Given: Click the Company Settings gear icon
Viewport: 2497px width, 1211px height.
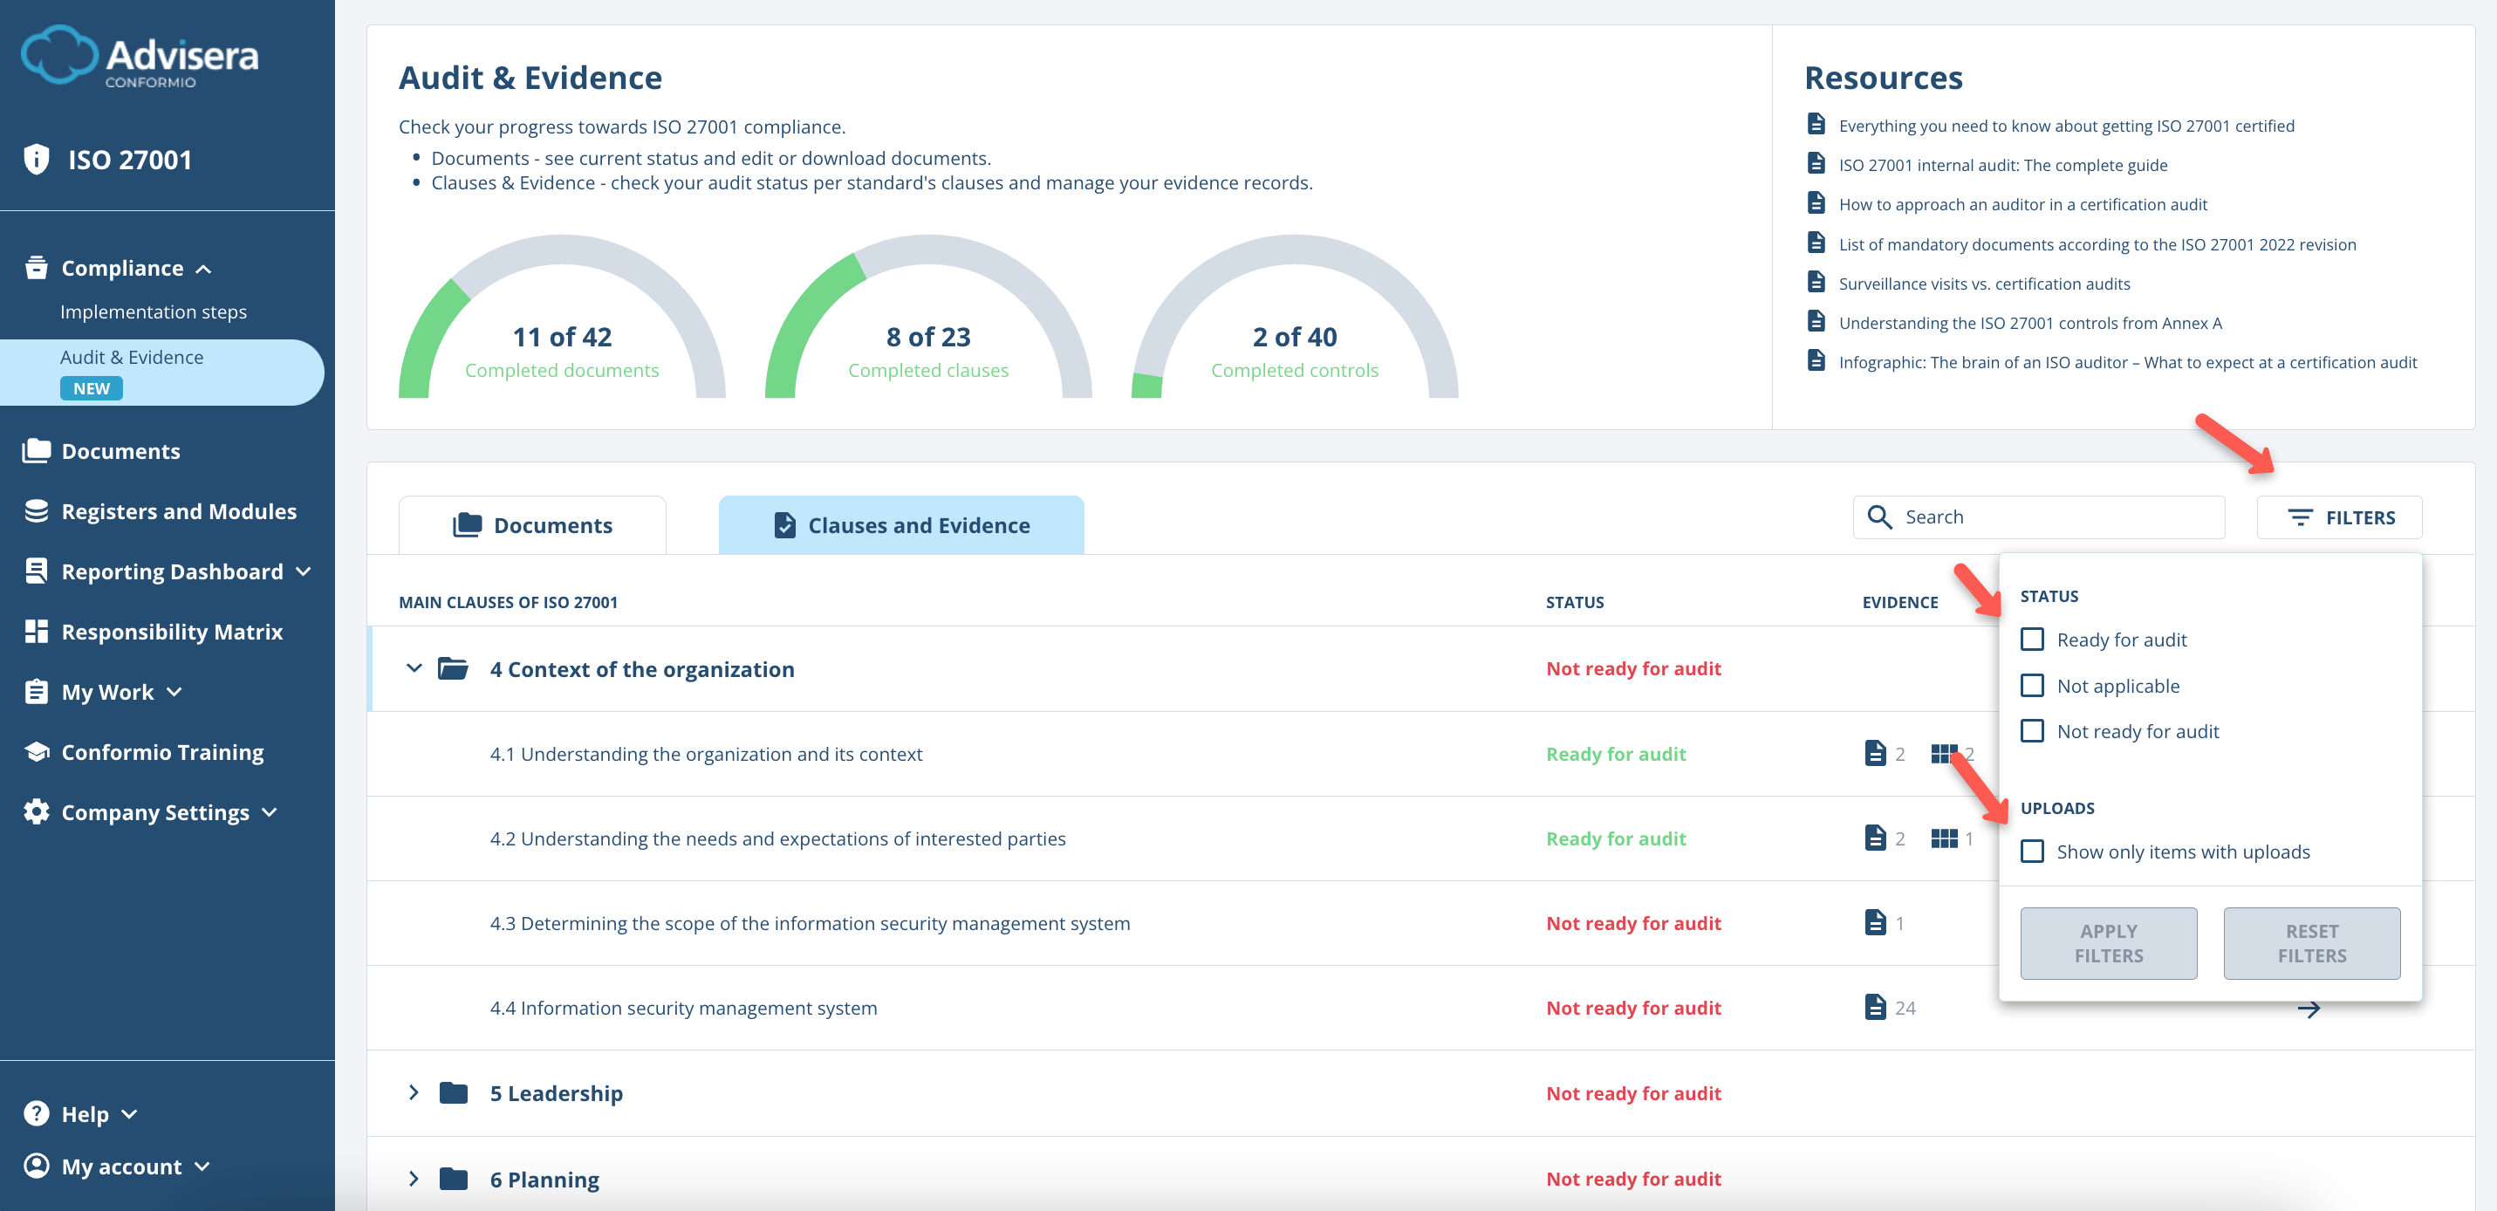Looking at the screenshot, I should click(36, 812).
